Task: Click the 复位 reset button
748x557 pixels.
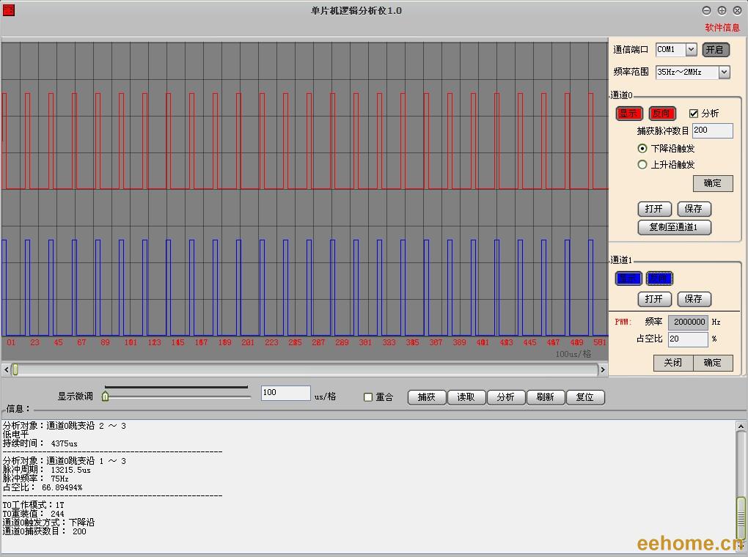Action: (x=585, y=397)
